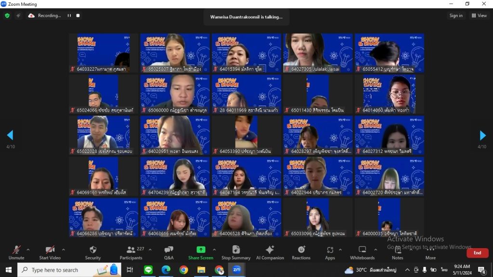Click the green Share Screen button
The height and width of the screenshot is (277, 493).
coord(201,253)
